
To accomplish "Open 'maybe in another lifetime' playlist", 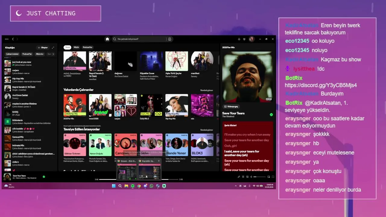I will (30, 105).
